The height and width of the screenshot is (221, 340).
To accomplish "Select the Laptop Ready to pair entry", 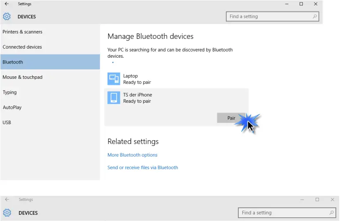I will 176,79.
